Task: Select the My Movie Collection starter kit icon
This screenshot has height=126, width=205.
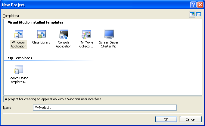Action: 86,34
